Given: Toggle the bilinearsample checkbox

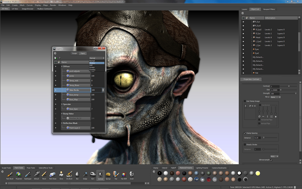Looking at the screenshot, I should click(x=271, y=160).
